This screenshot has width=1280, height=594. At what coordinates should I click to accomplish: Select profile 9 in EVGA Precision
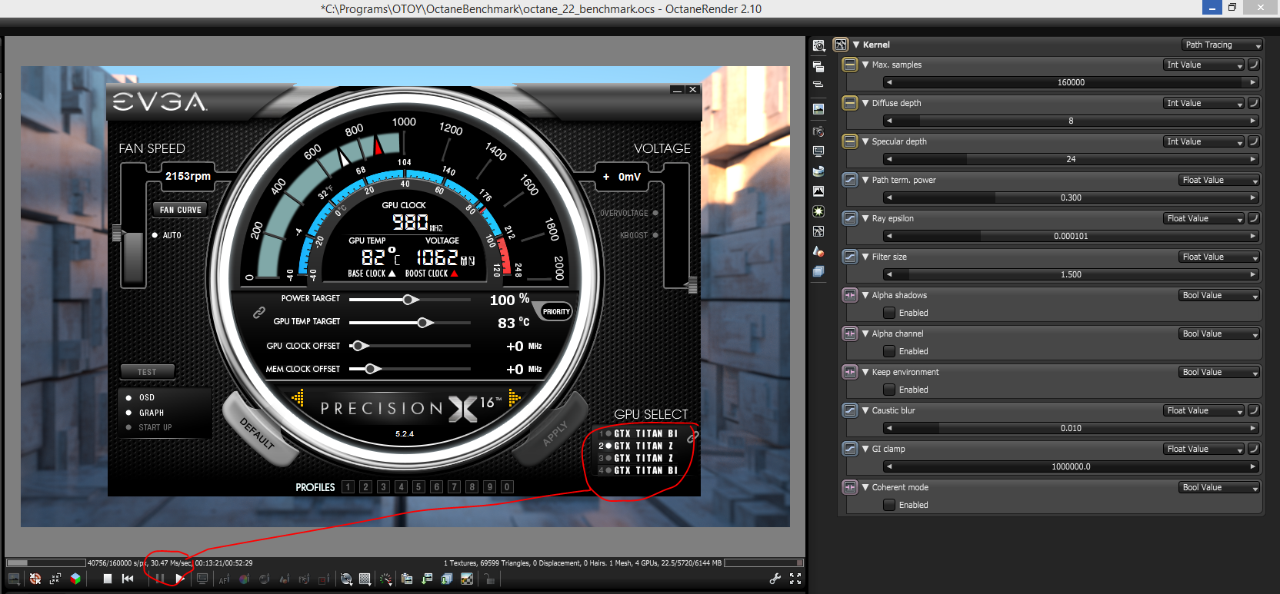489,486
